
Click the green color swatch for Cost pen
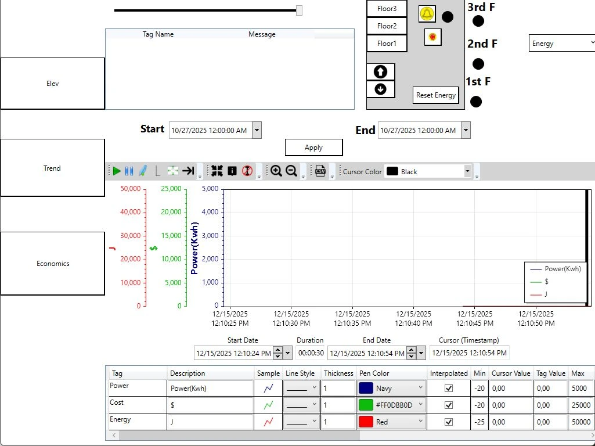point(366,405)
